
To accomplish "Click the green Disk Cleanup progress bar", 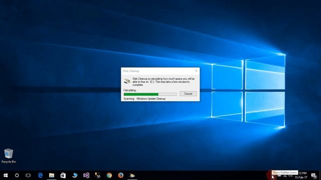I will 150,94.
